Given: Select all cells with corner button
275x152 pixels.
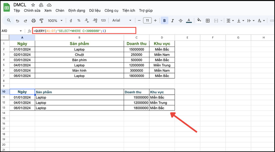Looking at the screenshot, I should coord(5,37).
